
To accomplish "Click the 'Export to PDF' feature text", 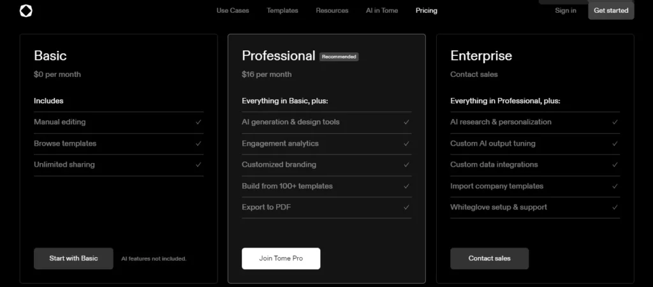I will [267, 207].
